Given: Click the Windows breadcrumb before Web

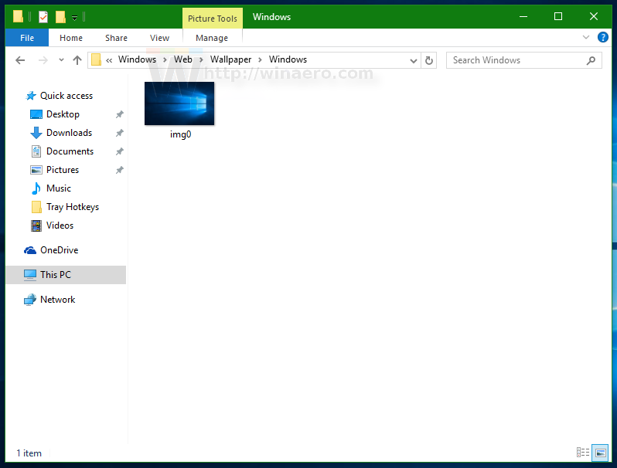Looking at the screenshot, I should pyautogui.click(x=137, y=59).
